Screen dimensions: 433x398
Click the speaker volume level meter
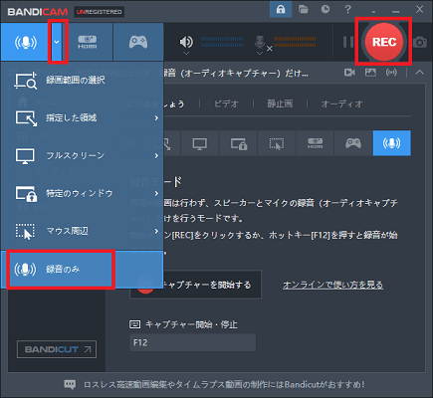[x=222, y=42]
